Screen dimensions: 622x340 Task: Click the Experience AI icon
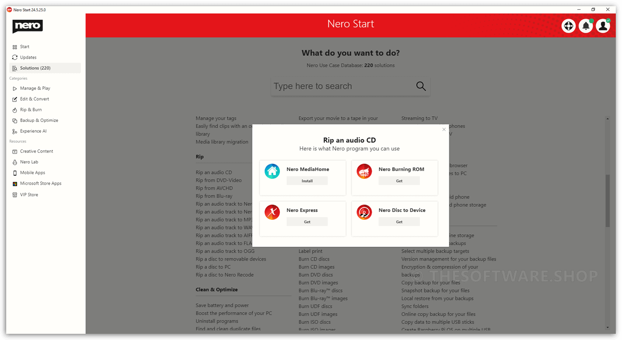pyautogui.click(x=15, y=132)
